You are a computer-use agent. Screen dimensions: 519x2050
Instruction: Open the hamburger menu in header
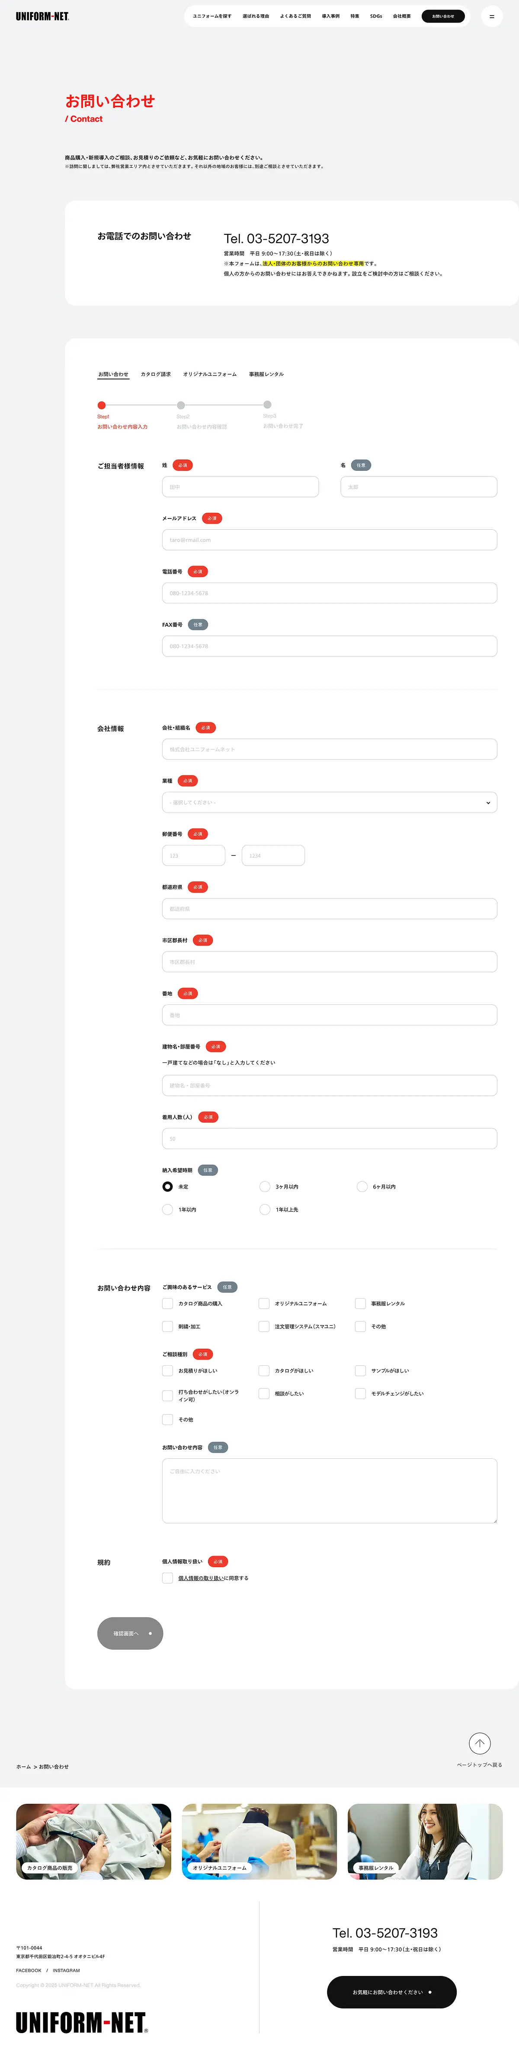point(491,16)
